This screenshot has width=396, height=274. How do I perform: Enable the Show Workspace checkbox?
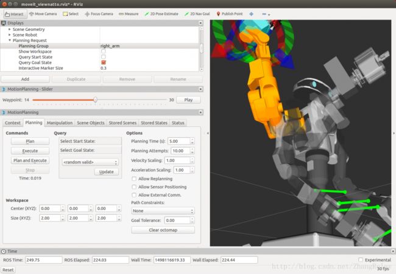104,51
